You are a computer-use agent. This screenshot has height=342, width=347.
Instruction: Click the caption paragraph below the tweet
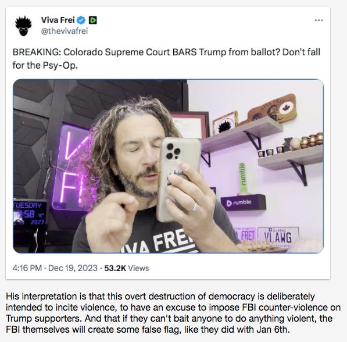tap(173, 313)
